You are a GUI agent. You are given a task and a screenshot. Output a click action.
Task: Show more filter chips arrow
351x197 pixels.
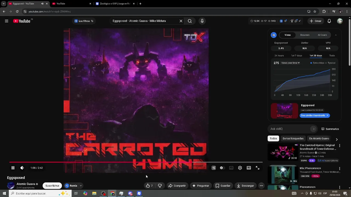point(336,139)
